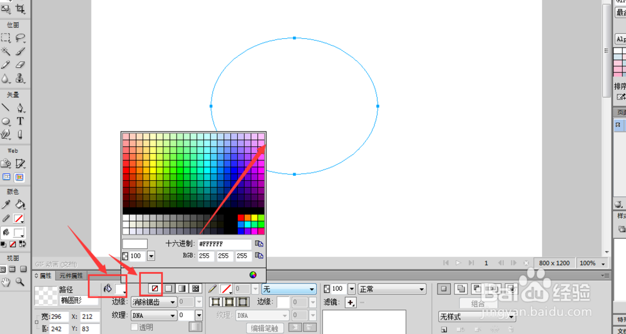Select the Eyedropper tool

click(x=6, y=205)
